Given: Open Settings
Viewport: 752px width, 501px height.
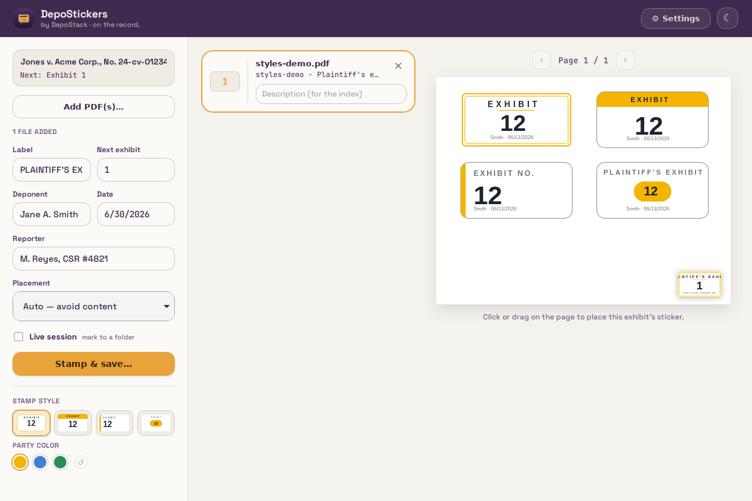Looking at the screenshot, I should pos(676,18).
